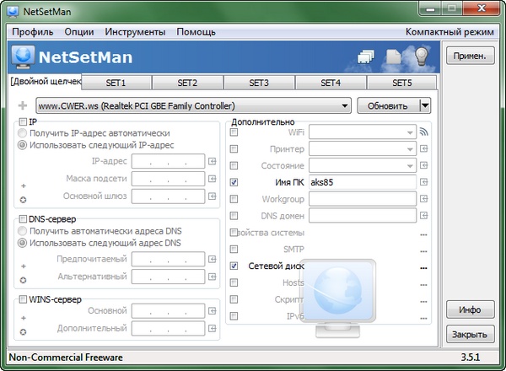Click the Примен. button
Image resolution: width=506 pixels, height=371 pixels.
pos(469,56)
